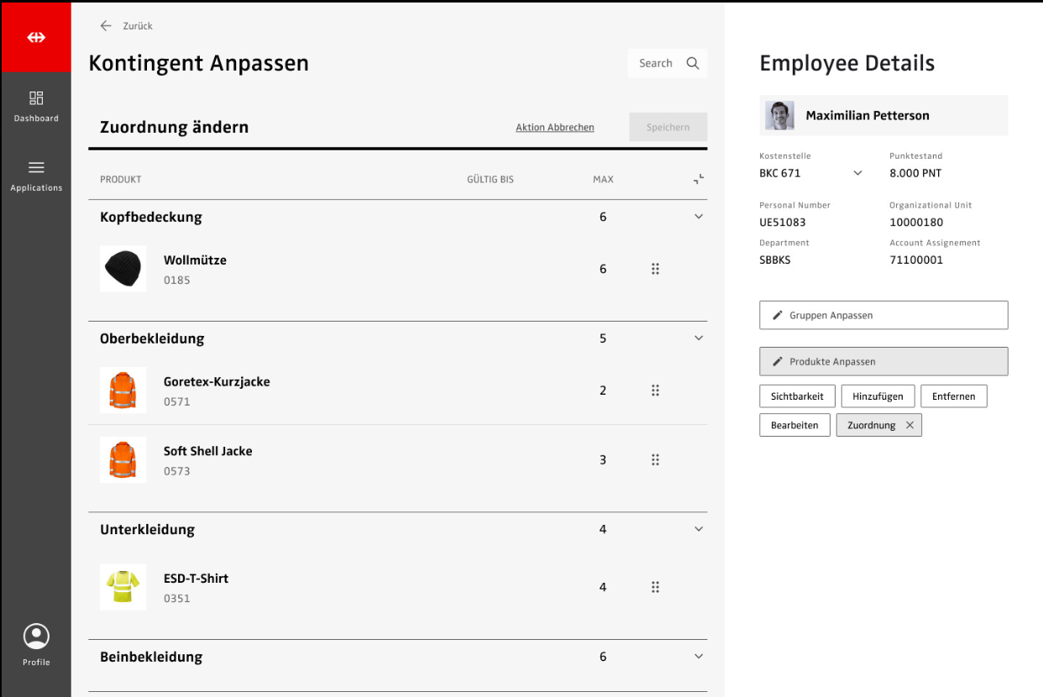Remove the Zuordnung tag with its X
1043x697 pixels.
click(909, 426)
